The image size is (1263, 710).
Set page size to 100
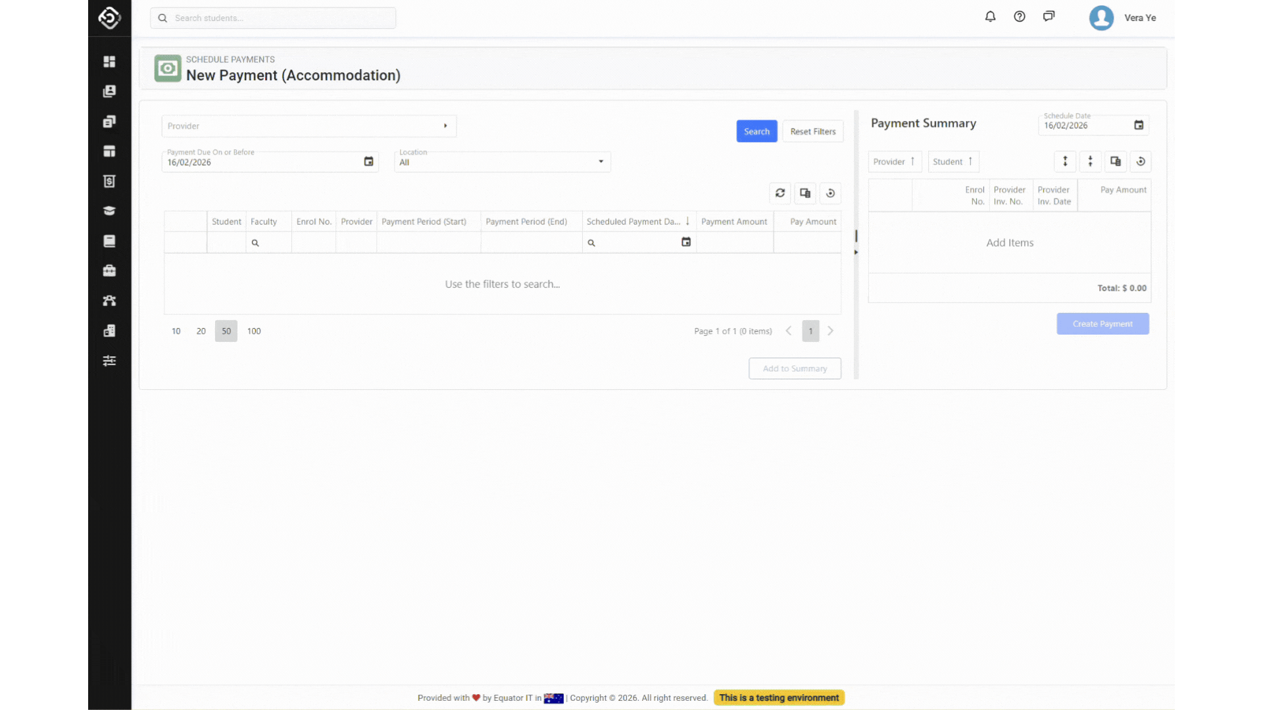(x=254, y=331)
